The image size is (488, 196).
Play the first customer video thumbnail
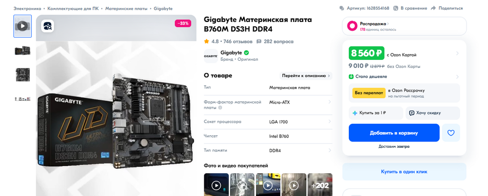216,185
